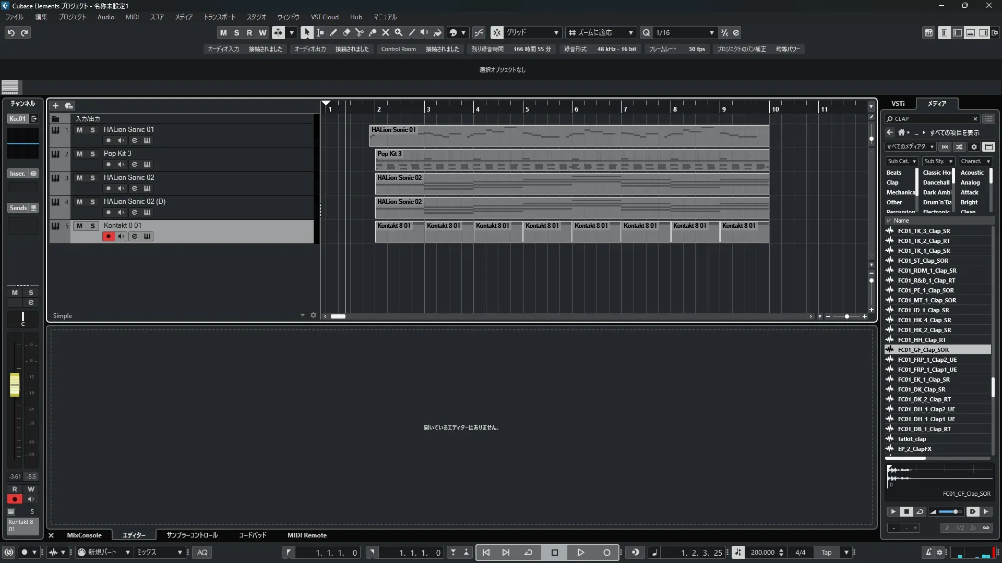The height and width of the screenshot is (563, 1002).
Task: Select FC01_HH_Clap_RT in media list
Action: coord(922,340)
